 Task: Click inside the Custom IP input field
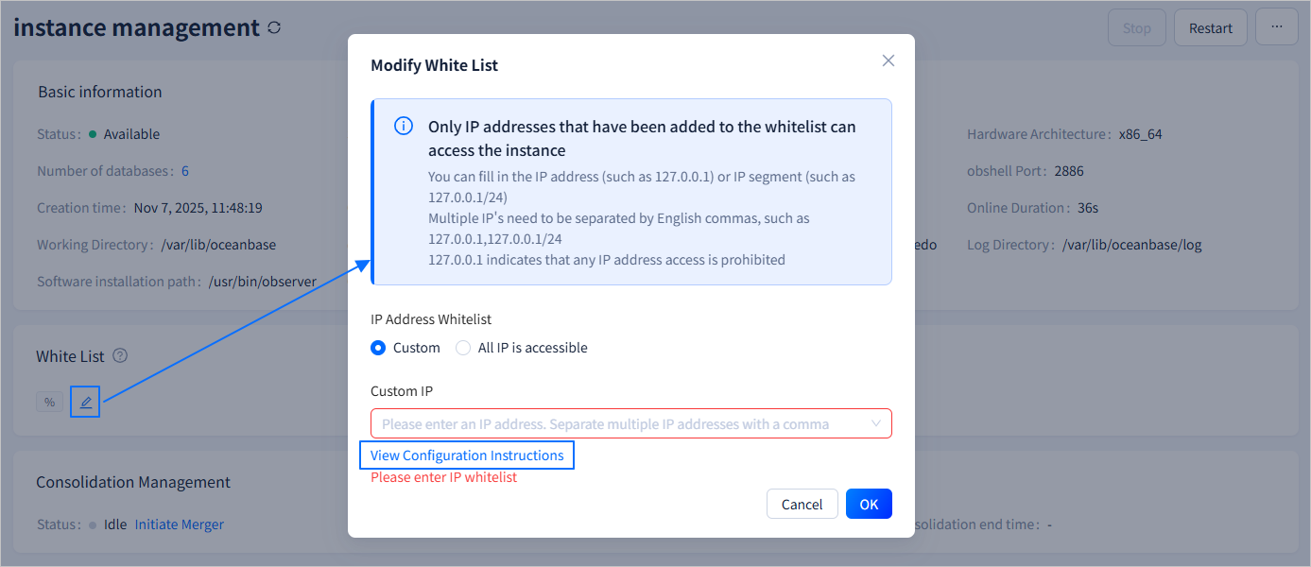[614, 422]
